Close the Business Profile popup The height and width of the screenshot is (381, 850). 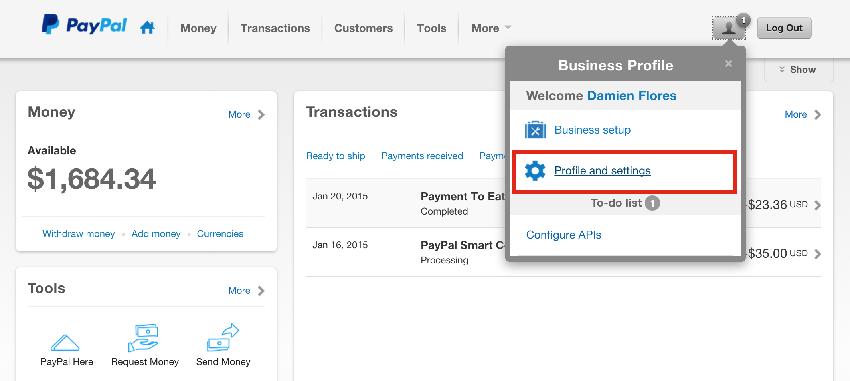pyautogui.click(x=729, y=64)
